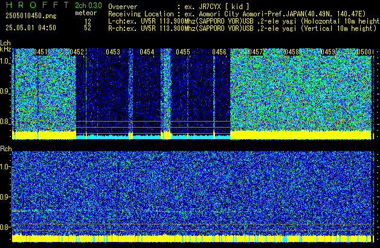Click the kHz unit label
The height and width of the screenshot is (248, 380).
tap(5, 49)
